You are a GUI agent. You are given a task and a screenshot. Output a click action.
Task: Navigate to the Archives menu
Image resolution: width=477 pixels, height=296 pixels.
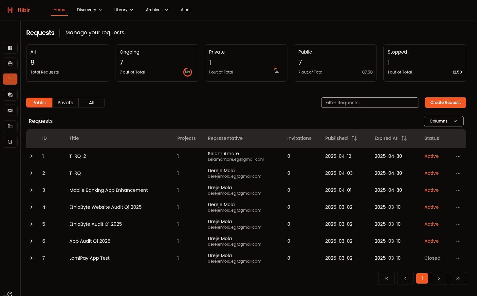pos(157,10)
